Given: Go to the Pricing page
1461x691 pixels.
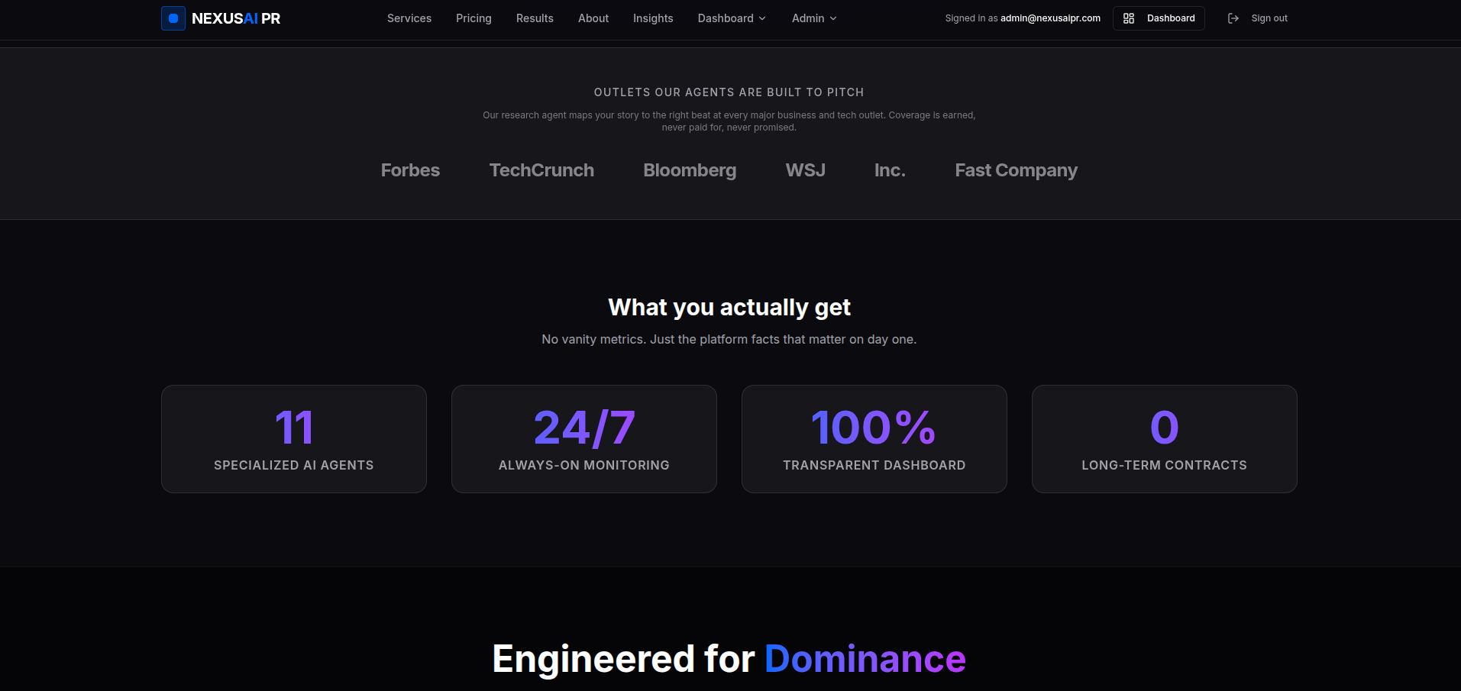Looking at the screenshot, I should (474, 18).
